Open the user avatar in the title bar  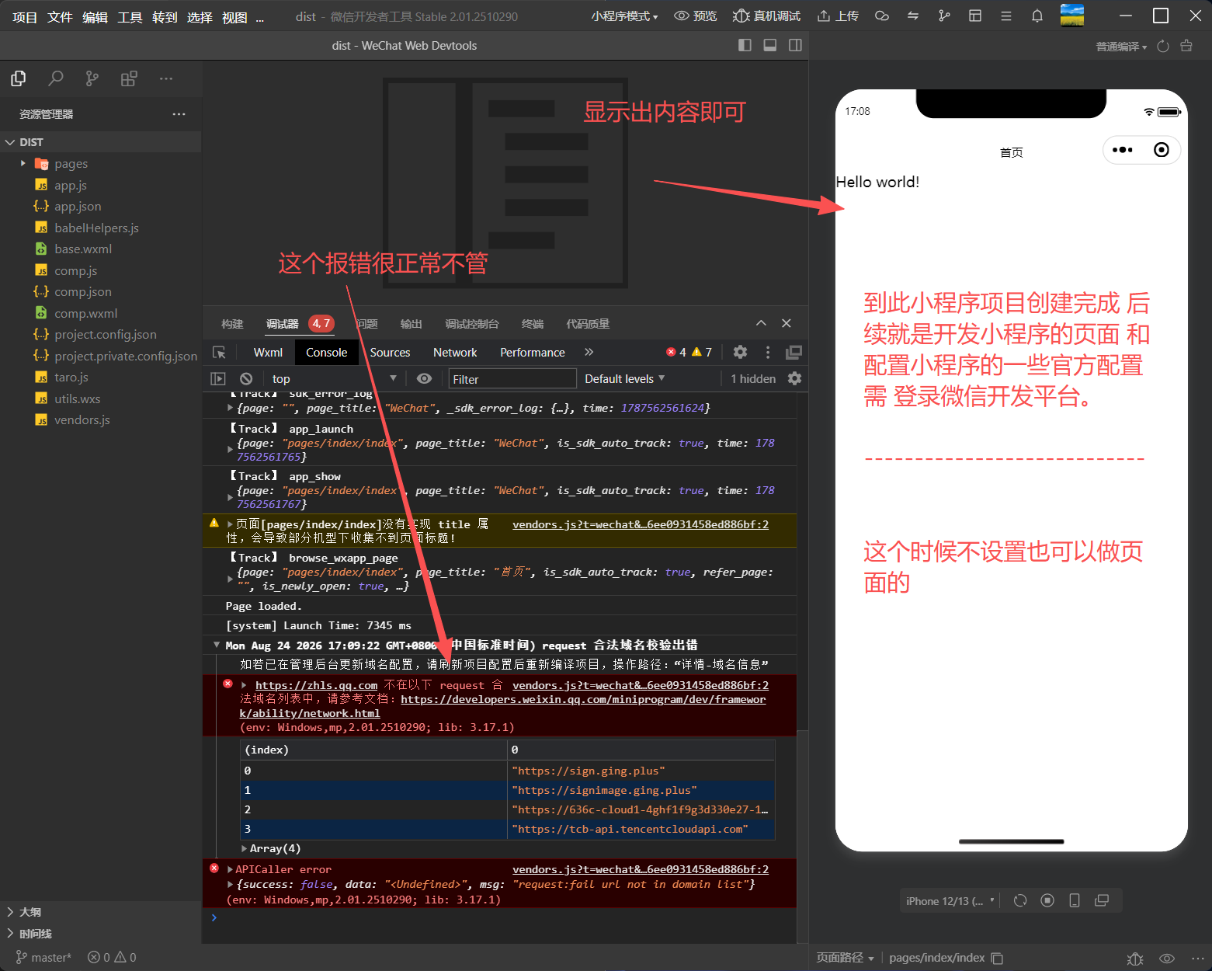(x=1072, y=16)
